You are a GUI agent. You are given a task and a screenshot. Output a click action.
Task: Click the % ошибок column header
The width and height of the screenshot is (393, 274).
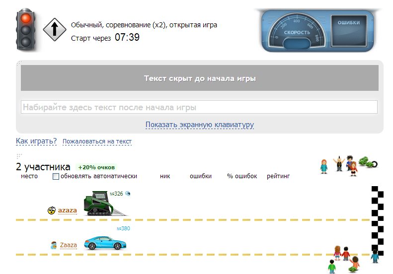click(x=242, y=176)
